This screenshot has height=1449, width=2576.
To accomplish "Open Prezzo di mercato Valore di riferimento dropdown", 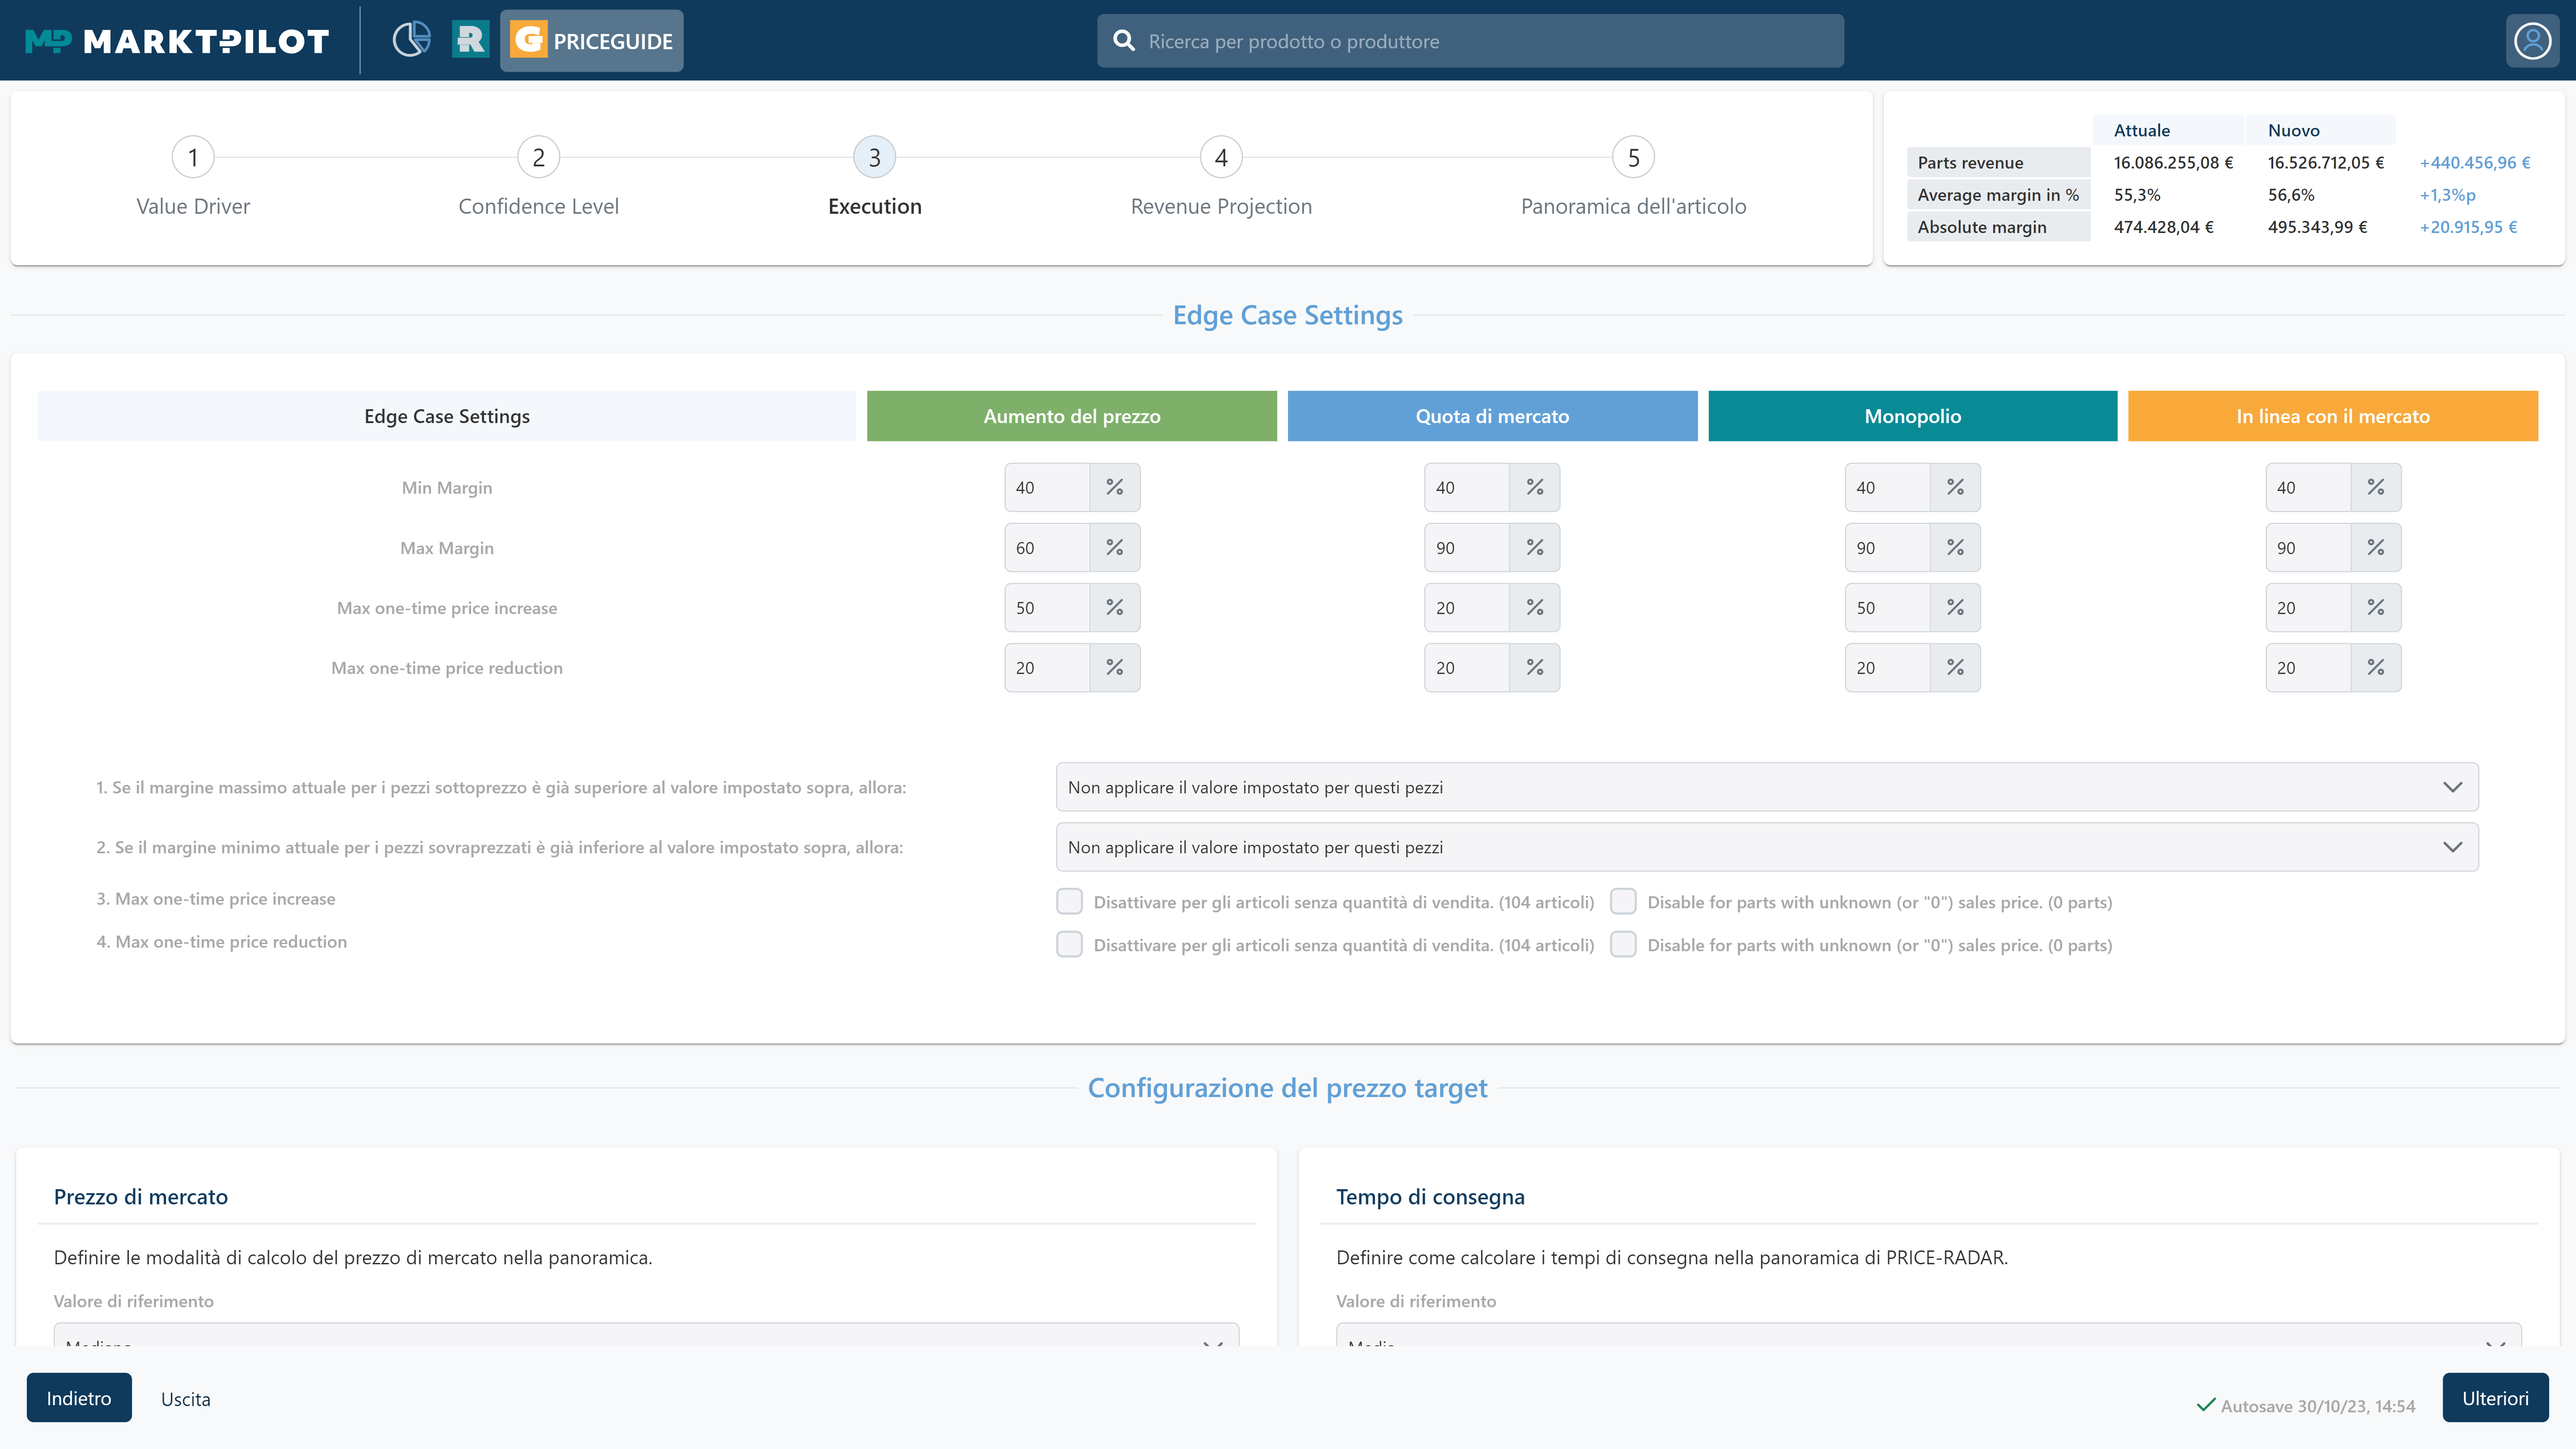I will [x=646, y=1335].
